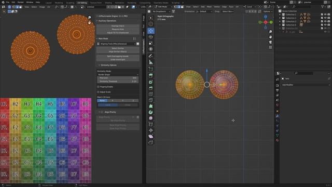
Task: Click the Undo Island Split button
Action: [118, 60]
